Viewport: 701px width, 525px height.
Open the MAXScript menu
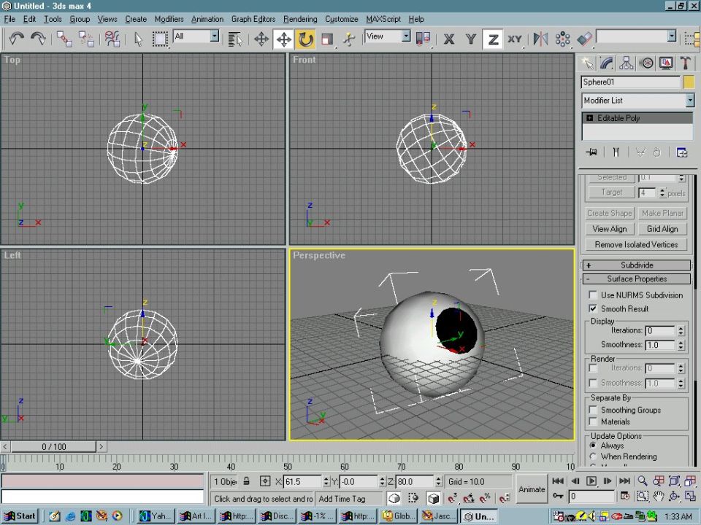pos(383,19)
